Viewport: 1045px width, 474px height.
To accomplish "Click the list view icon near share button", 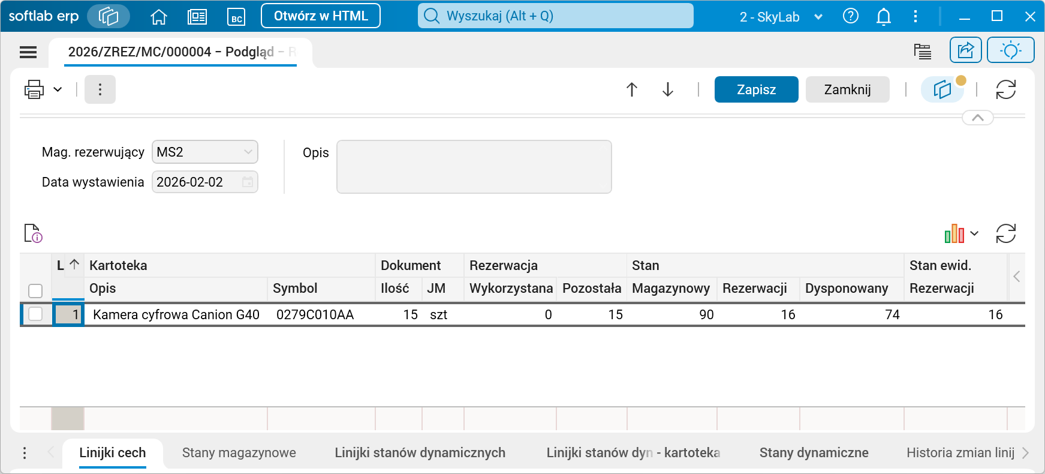I will coord(923,51).
